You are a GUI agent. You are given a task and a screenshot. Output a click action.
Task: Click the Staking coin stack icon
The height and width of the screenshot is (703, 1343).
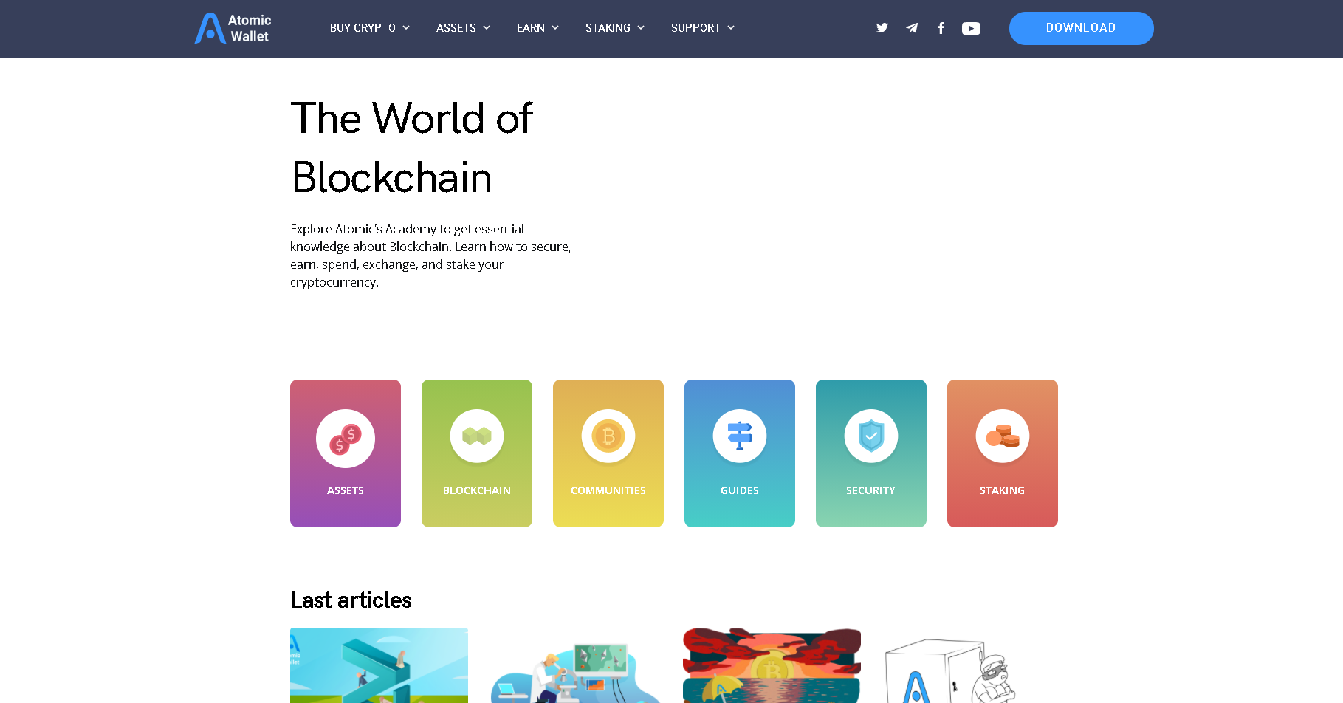tap(1003, 436)
